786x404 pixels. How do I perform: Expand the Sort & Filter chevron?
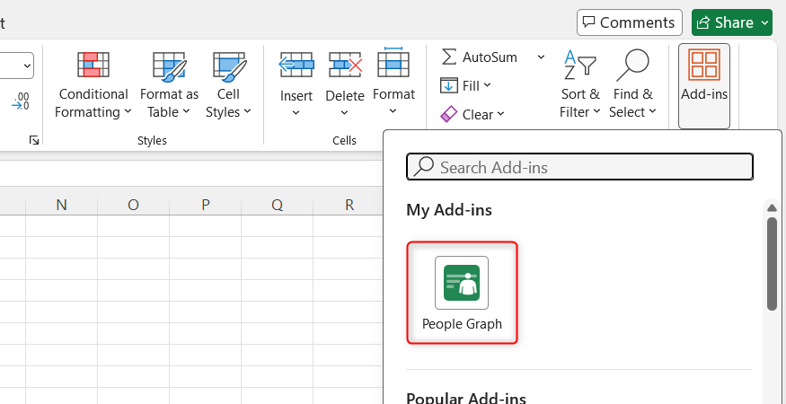click(x=596, y=111)
